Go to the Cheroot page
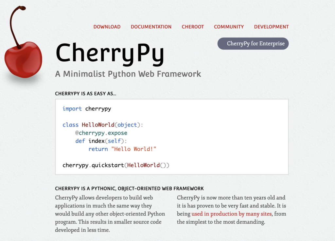Image resolution: width=335 pixels, height=241 pixels. (193, 27)
